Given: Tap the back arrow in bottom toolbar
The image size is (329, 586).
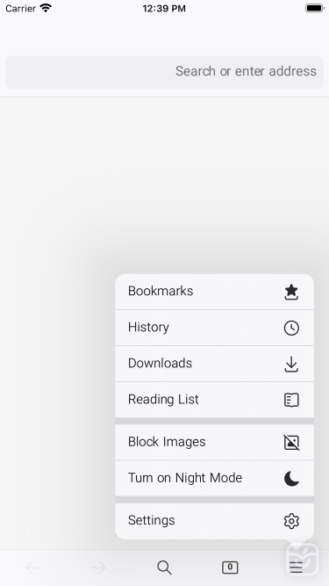Looking at the screenshot, I should (32, 568).
